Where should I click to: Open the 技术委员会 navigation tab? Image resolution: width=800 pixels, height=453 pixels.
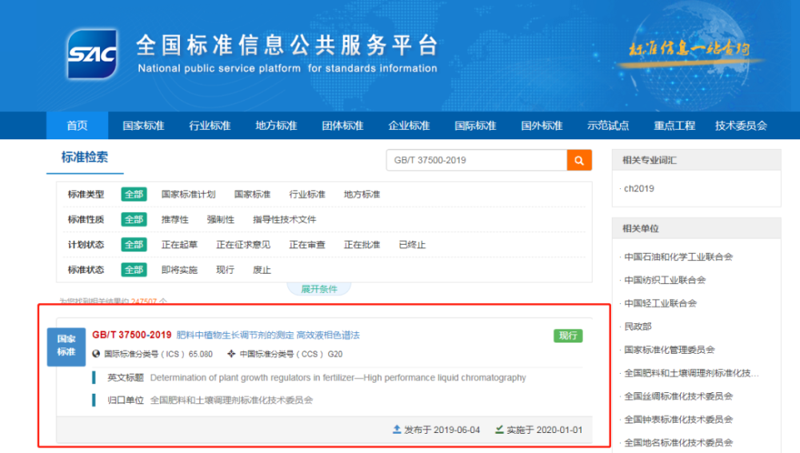pyautogui.click(x=741, y=125)
